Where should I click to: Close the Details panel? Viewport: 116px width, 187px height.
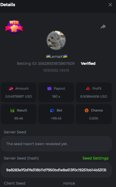point(110,5)
